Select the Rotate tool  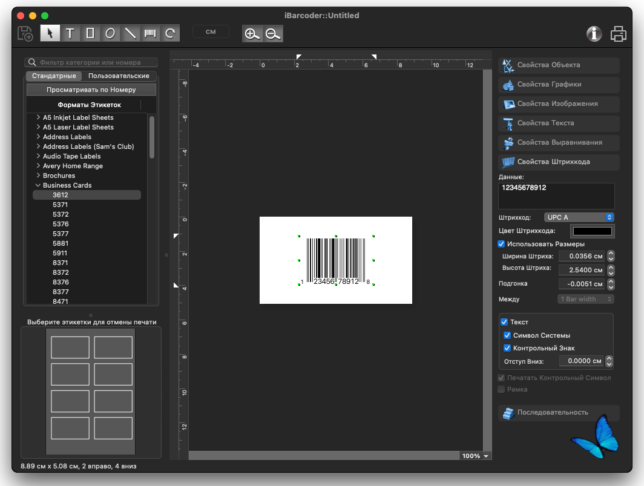coord(169,33)
